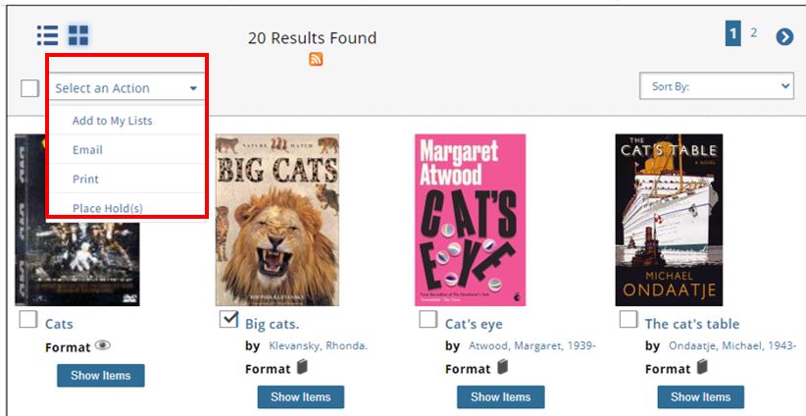The height and width of the screenshot is (416, 806).
Task: Click book format icon for The cat's table
Action: 702,368
